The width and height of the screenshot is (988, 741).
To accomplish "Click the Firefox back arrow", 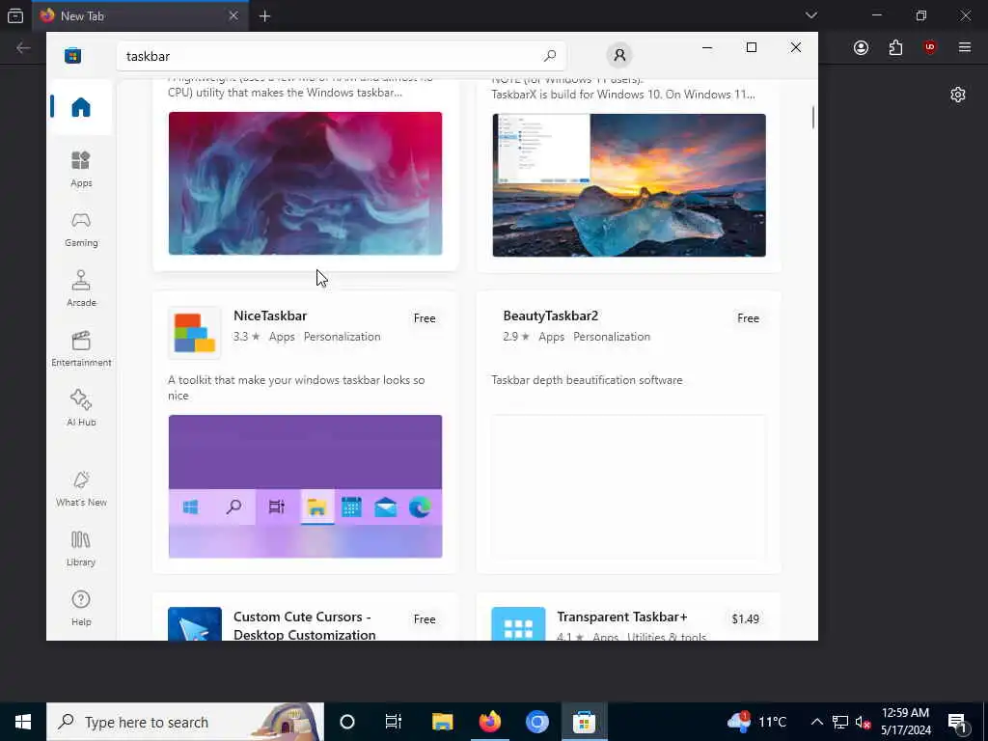I will point(23,47).
